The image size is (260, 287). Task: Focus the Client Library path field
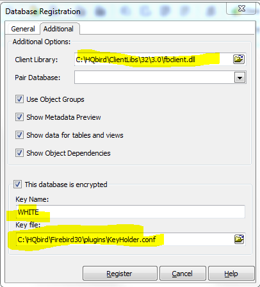[x=153, y=60]
